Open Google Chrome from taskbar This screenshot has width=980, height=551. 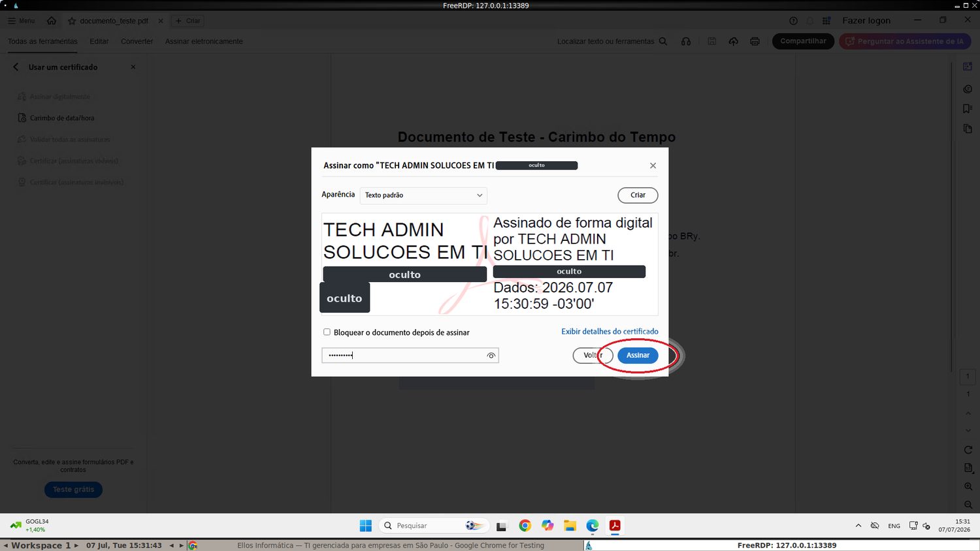coord(525,526)
